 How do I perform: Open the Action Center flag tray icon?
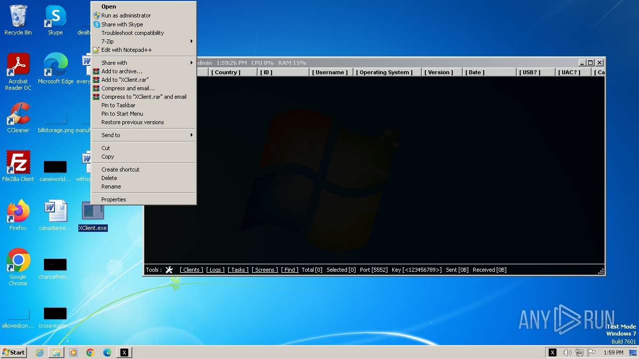(x=593, y=353)
